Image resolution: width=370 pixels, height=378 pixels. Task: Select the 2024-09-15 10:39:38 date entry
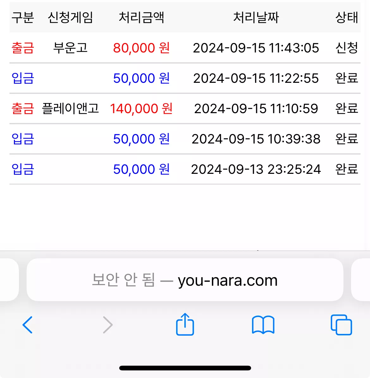tap(256, 139)
